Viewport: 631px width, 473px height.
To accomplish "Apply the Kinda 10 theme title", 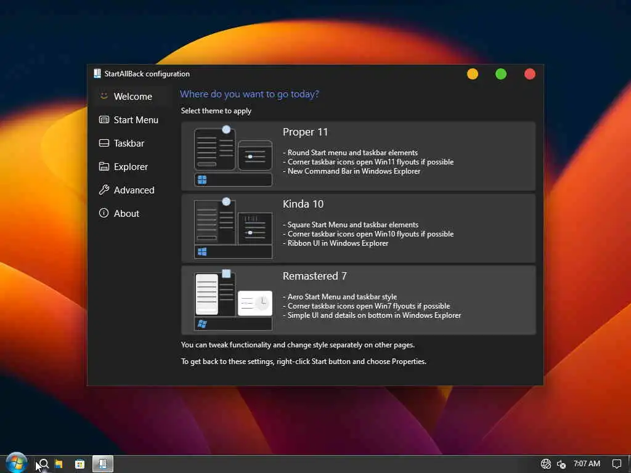I will coord(303,204).
